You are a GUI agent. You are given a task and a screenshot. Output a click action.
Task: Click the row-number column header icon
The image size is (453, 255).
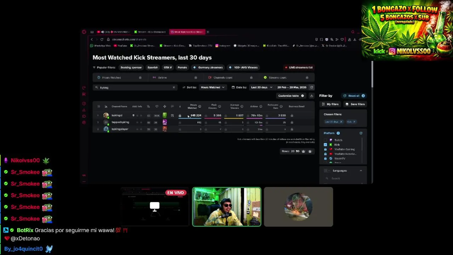pos(98,106)
